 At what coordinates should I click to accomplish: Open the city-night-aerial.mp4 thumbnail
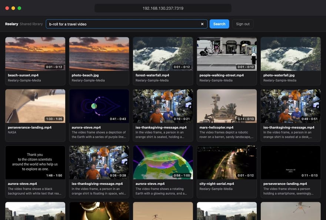[x=227, y=162]
